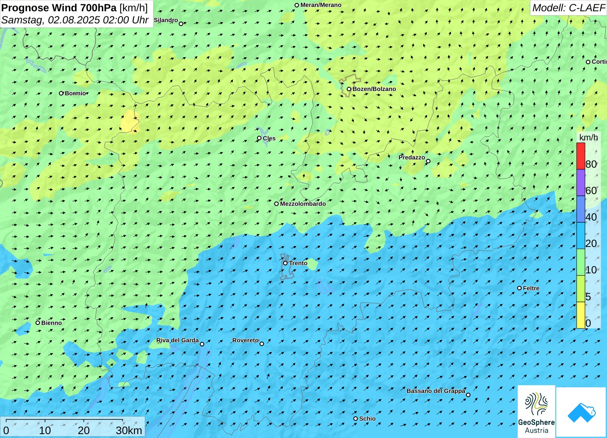Click the 'Trento' map label
Viewport: 607px width, 438px height.
pos(298,263)
